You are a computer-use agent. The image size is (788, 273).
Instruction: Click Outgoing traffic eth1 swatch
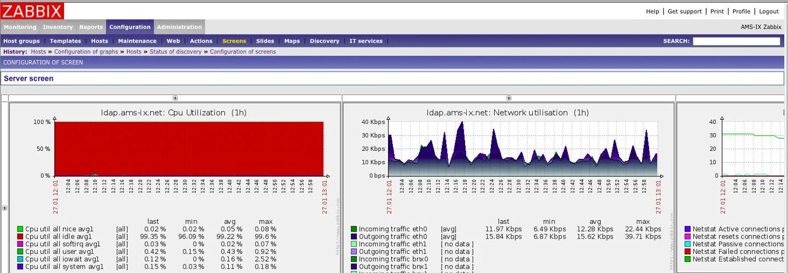(x=354, y=252)
